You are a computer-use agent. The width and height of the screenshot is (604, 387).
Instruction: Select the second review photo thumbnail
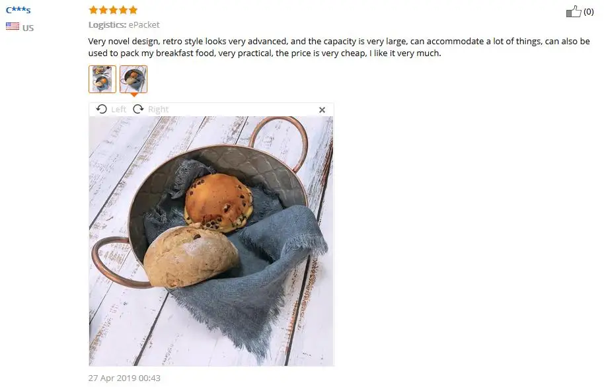click(133, 79)
